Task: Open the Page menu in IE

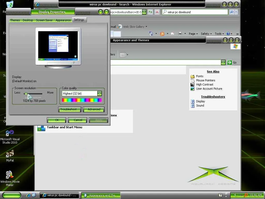Action: click(193, 34)
